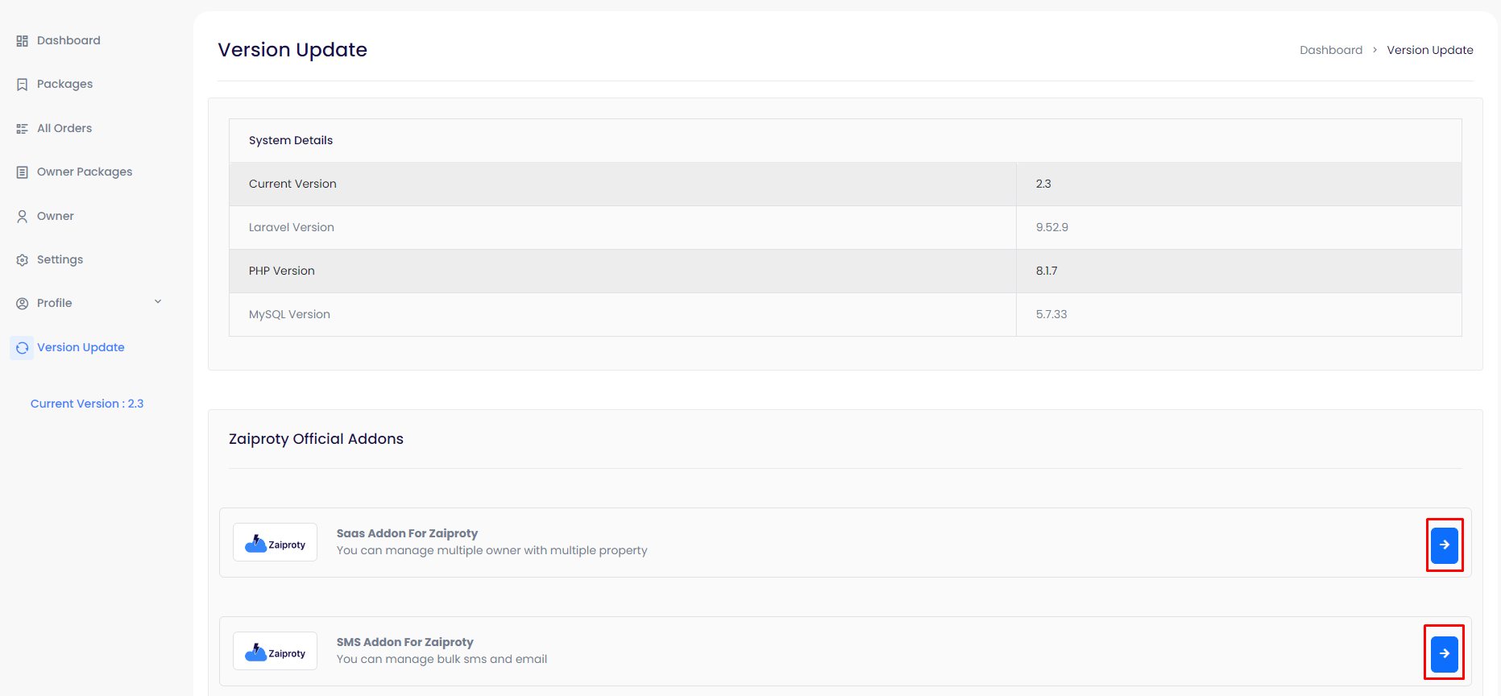The width and height of the screenshot is (1501, 696).
Task: Click the SMS Addon For Zaiproty title
Action: click(404, 642)
